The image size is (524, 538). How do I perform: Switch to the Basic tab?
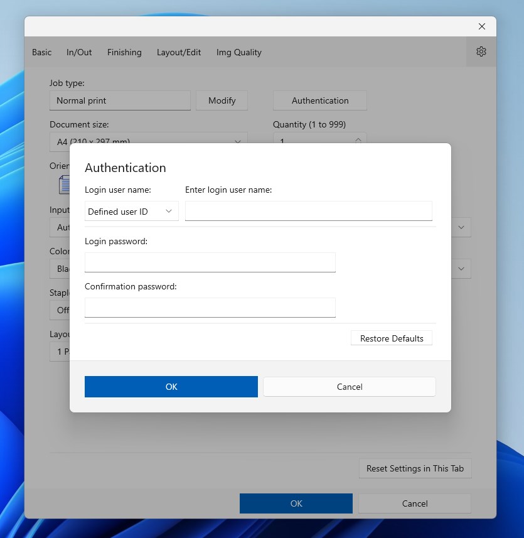[x=42, y=52]
